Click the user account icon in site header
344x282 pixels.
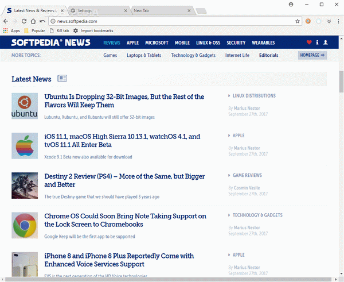click(326, 42)
